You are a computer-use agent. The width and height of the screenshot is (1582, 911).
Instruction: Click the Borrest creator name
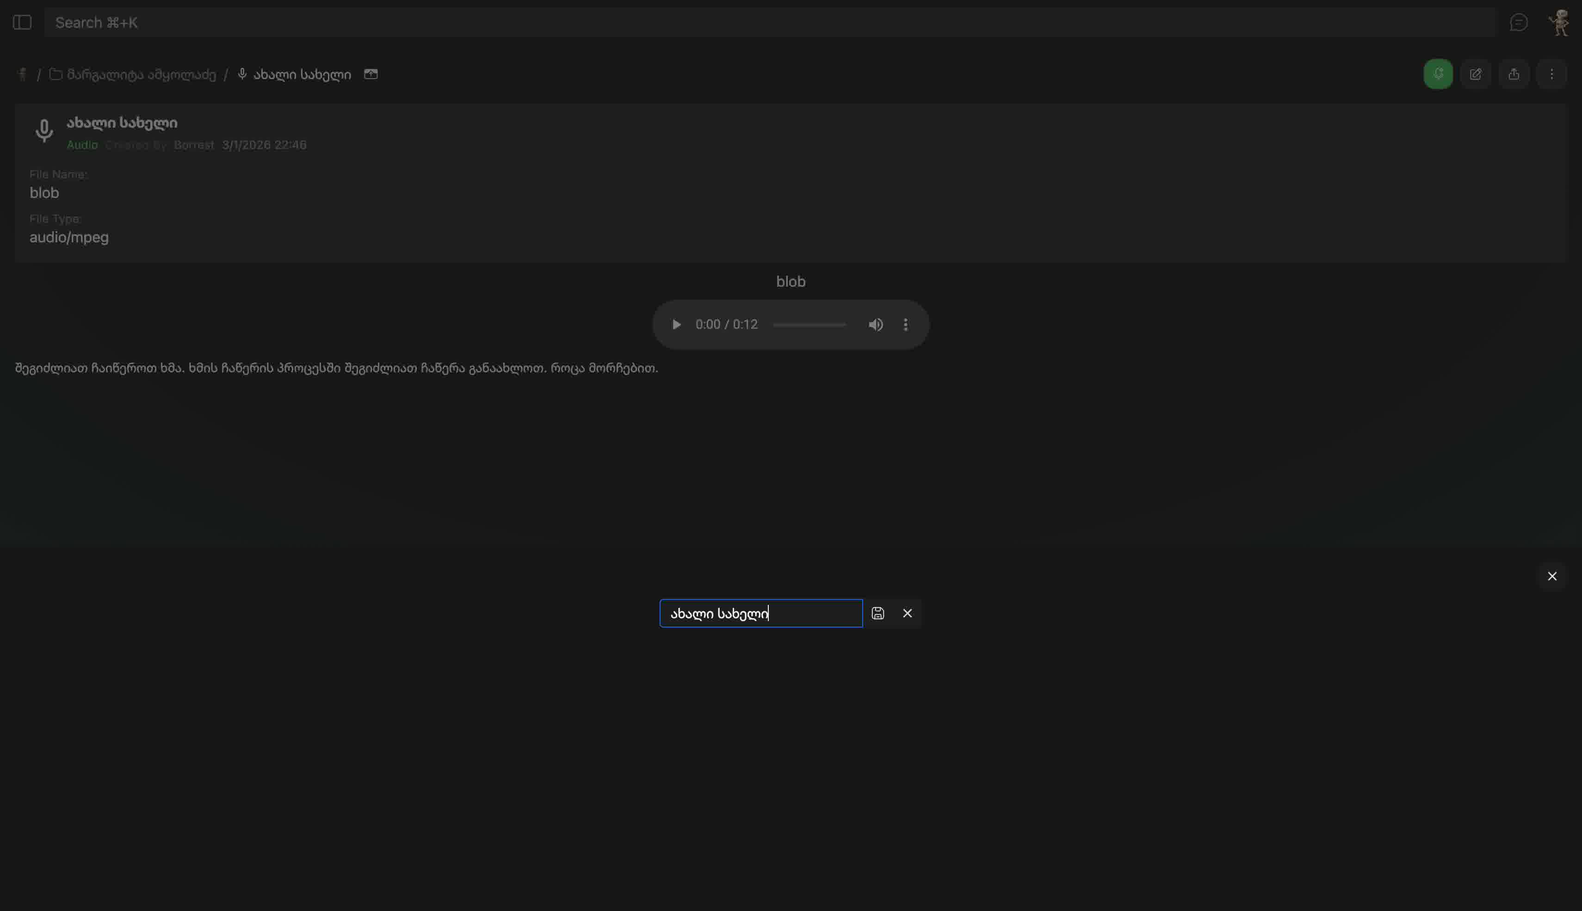(194, 145)
